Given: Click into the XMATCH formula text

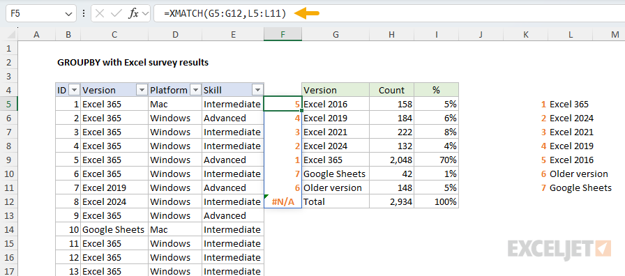Looking at the screenshot, I should click(225, 13).
